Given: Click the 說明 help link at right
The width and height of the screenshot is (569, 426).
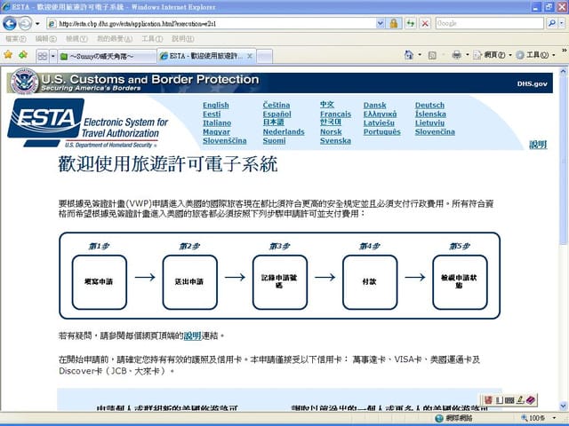Looking at the screenshot, I should (x=538, y=144).
